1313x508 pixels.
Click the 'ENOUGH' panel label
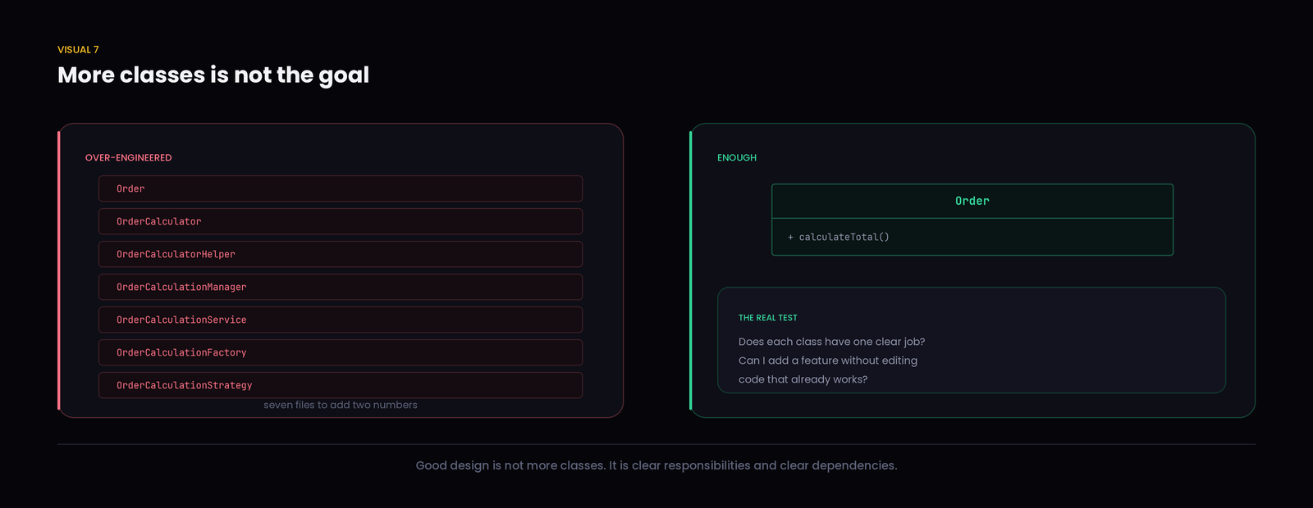737,158
